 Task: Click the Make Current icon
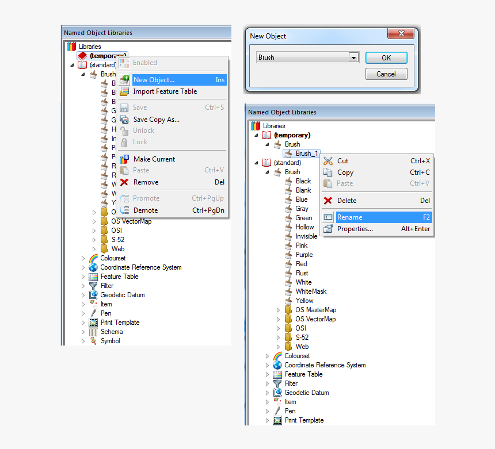click(x=124, y=159)
